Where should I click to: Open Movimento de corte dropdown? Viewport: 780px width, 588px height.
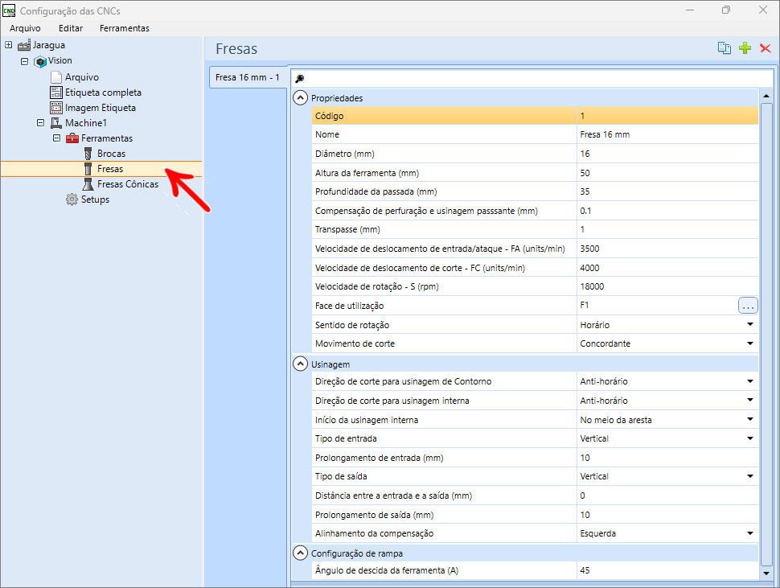click(x=749, y=343)
